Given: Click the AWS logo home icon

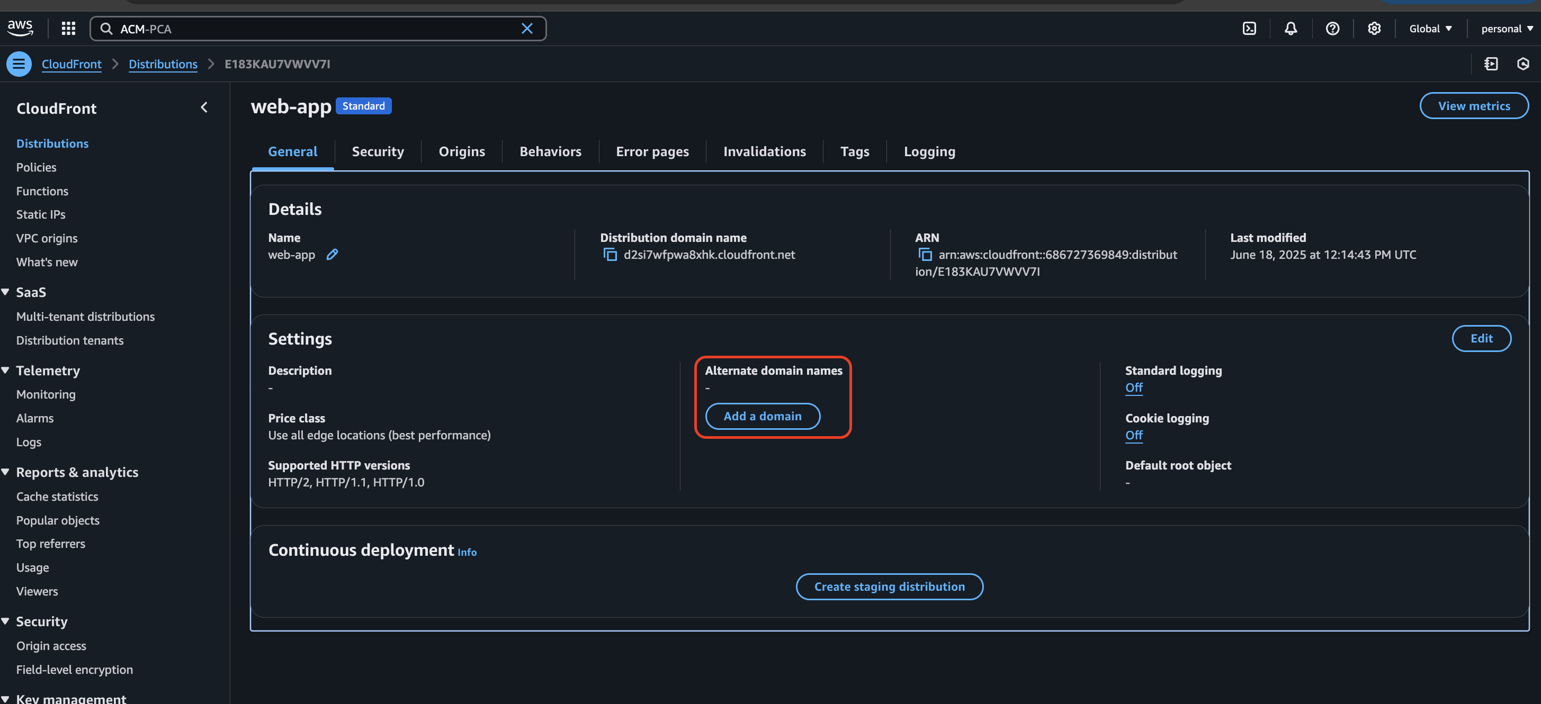Looking at the screenshot, I should pos(20,28).
